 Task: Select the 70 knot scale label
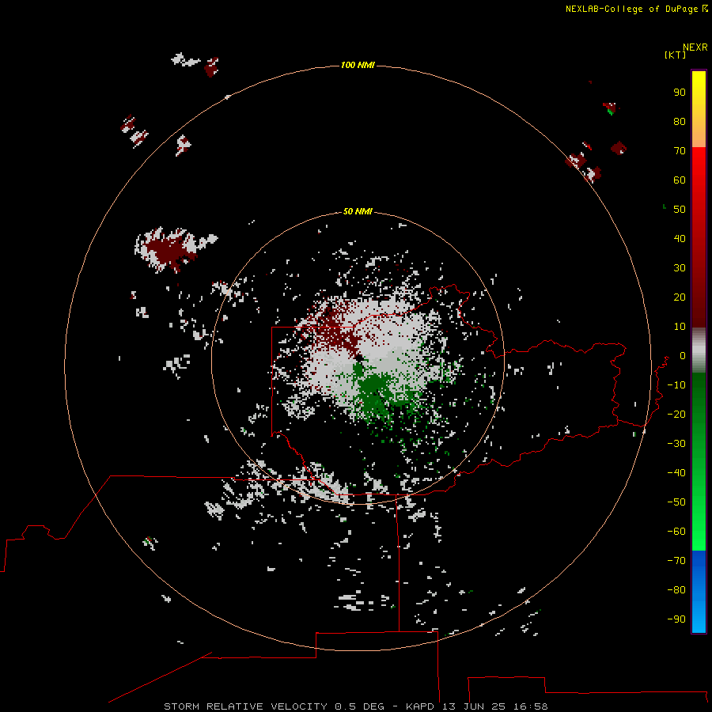point(680,151)
